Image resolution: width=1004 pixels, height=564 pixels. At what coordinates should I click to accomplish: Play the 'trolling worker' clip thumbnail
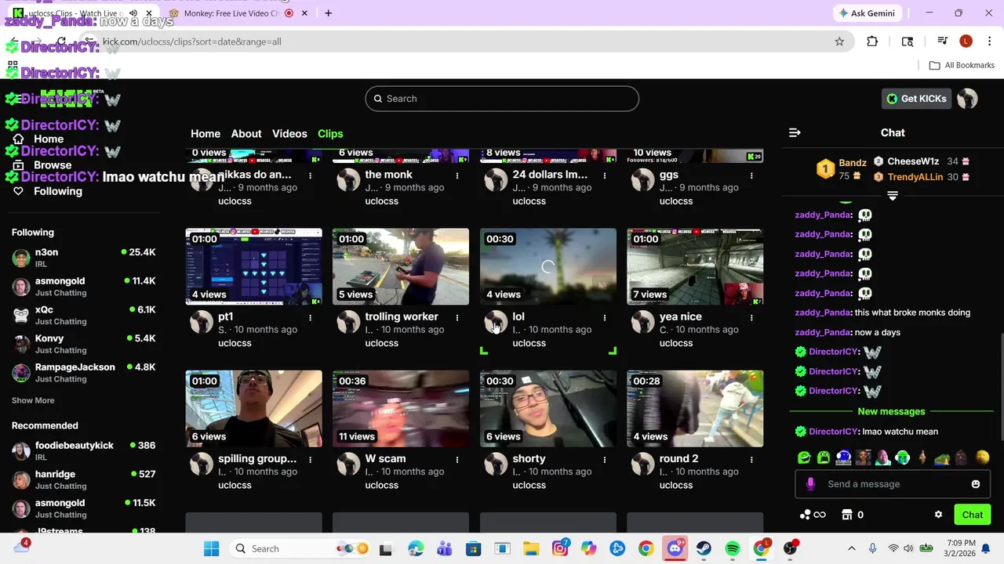[401, 266]
